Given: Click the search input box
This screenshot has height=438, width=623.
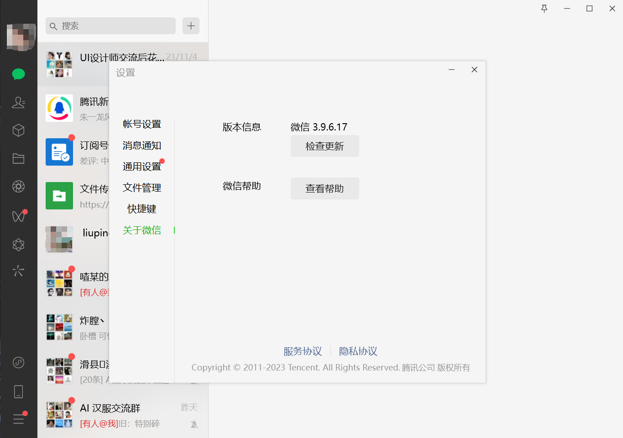Looking at the screenshot, I should point(110,26).
